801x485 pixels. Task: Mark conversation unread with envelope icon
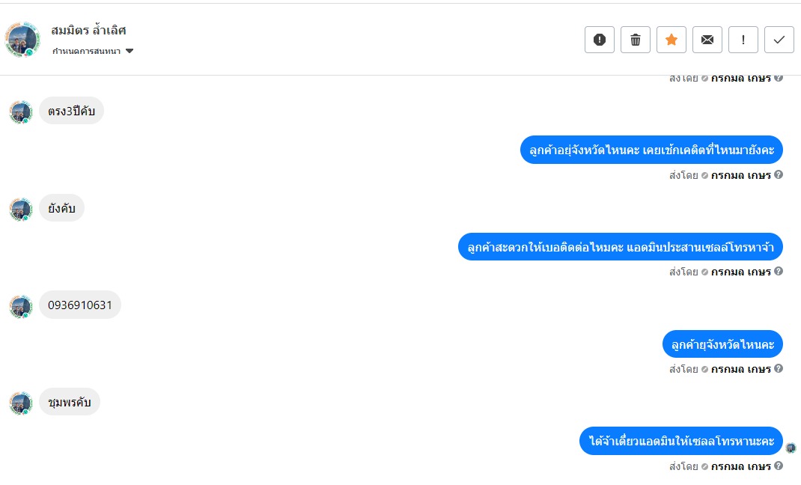pyautogui.click(x=707, y=40)
